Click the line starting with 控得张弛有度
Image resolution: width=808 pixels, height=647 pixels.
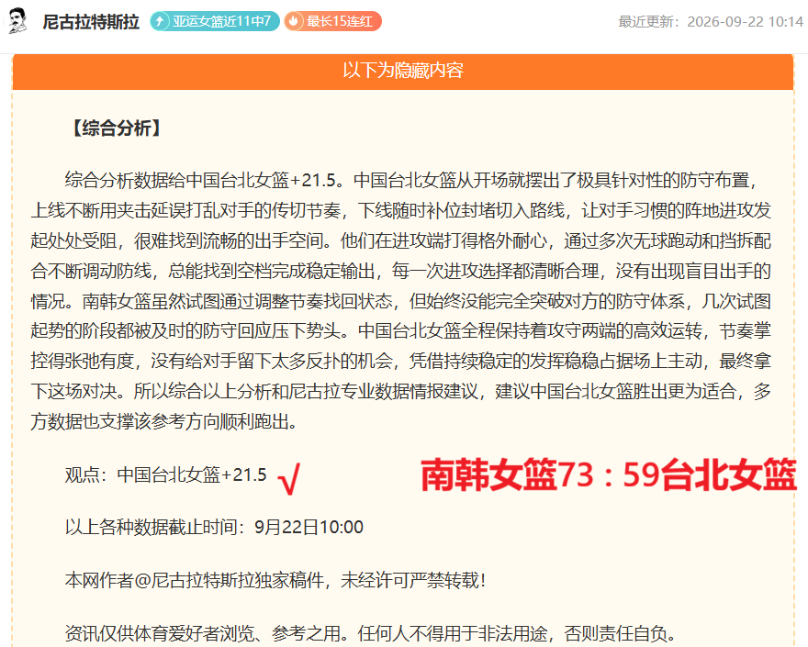(x=401, y=362)
